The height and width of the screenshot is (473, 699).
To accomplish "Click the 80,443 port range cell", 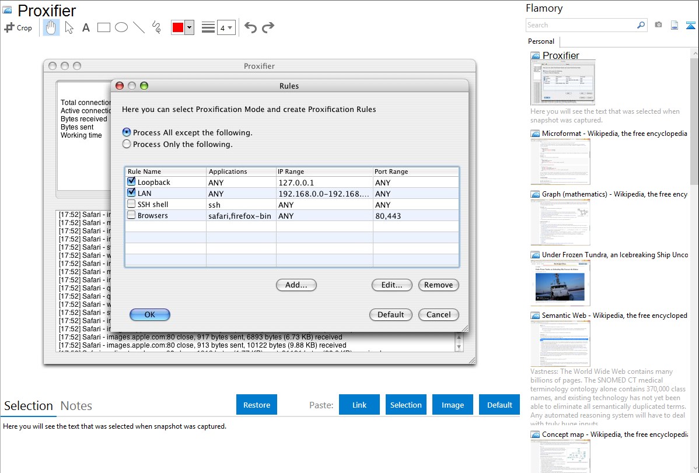I will click(x=416, y=216).
